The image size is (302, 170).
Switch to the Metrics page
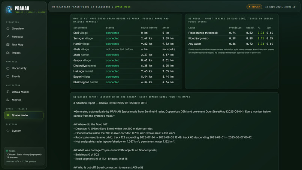pos(24,100)
